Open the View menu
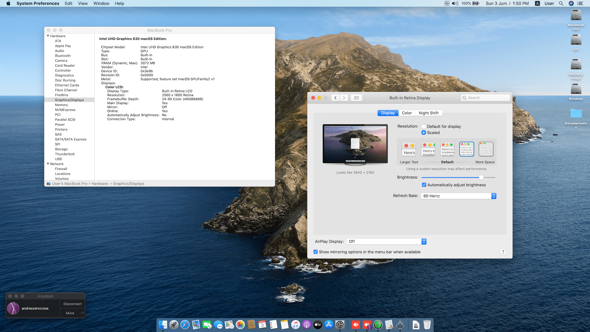Screen dimensions: 590x332 [x=83, y=3]
